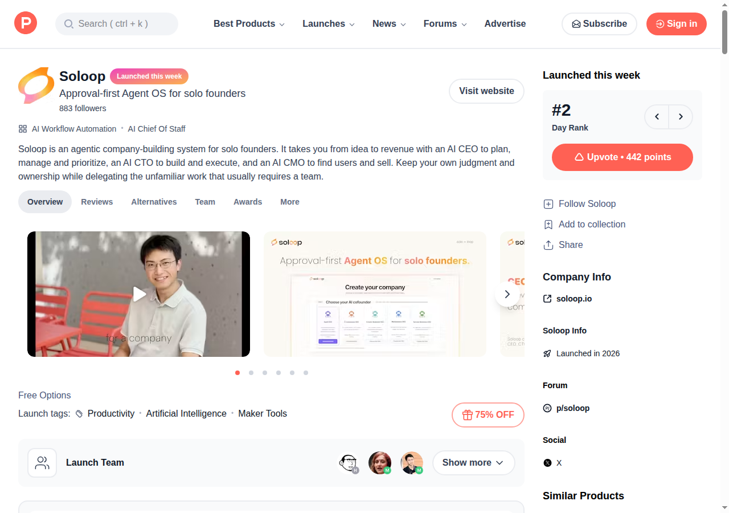The width and height of the screenshot is (729, 513).
Task: Click the 883 followers text
Action: coord(83,108)
